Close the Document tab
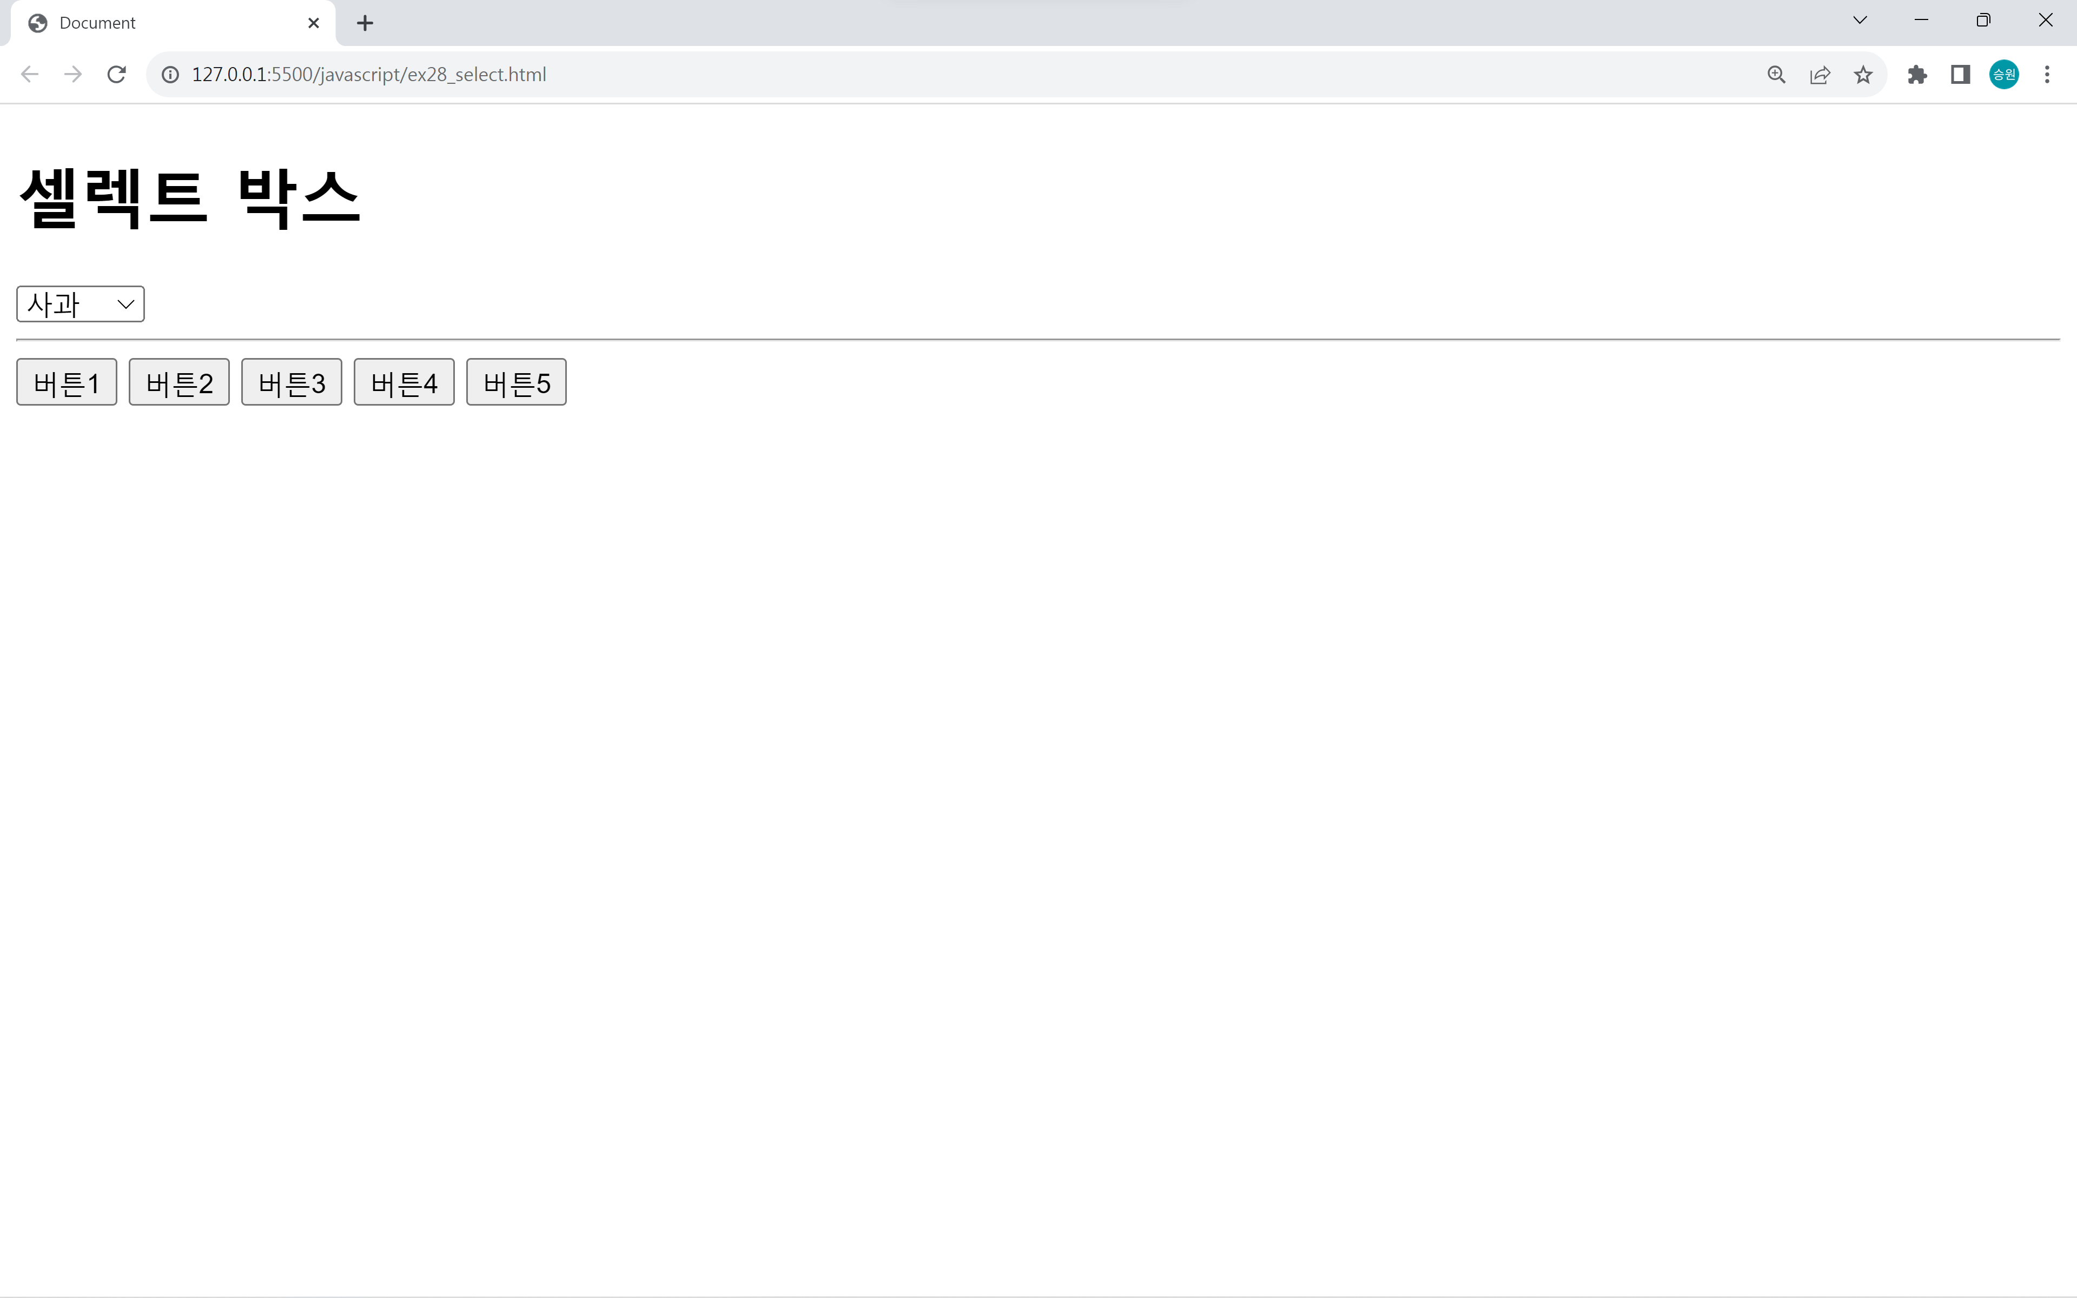 click(x=313, y=23)
